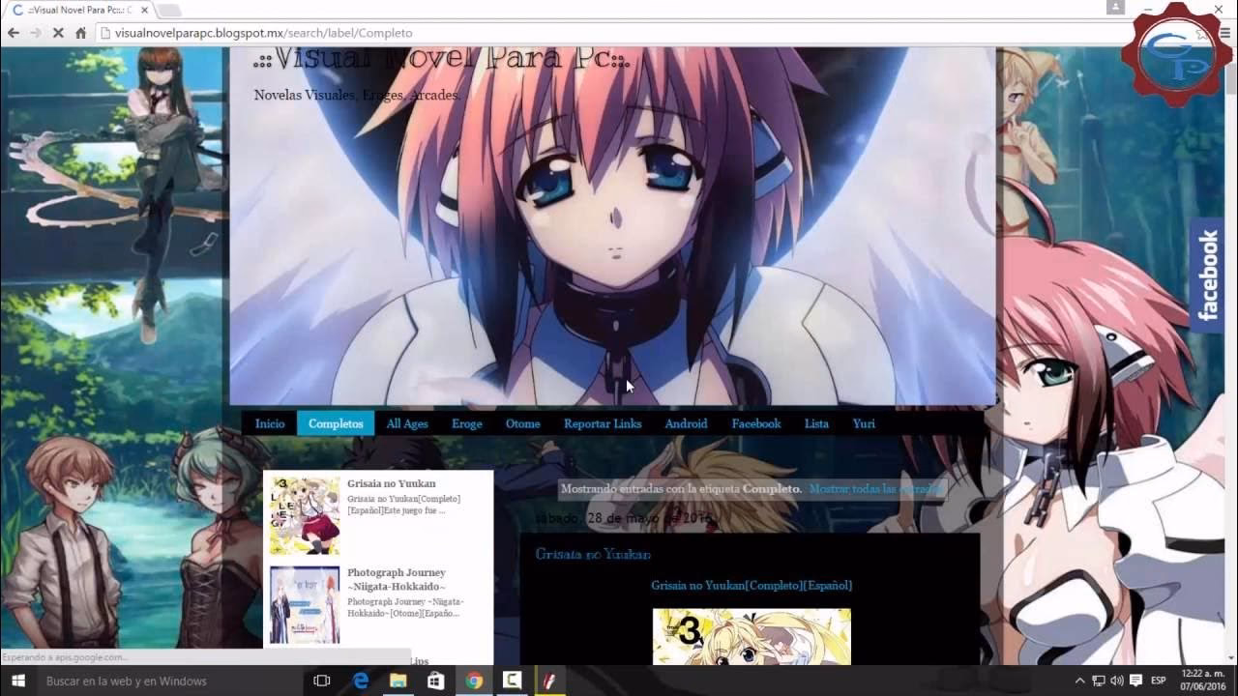Click Photograph Journey sidebar excerpt text

pos(404,607)
